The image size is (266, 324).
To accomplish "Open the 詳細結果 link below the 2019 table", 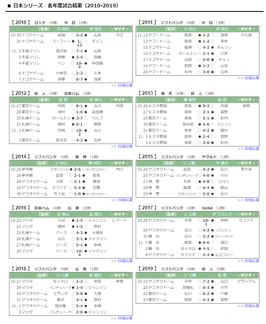I will coord(249,306).
